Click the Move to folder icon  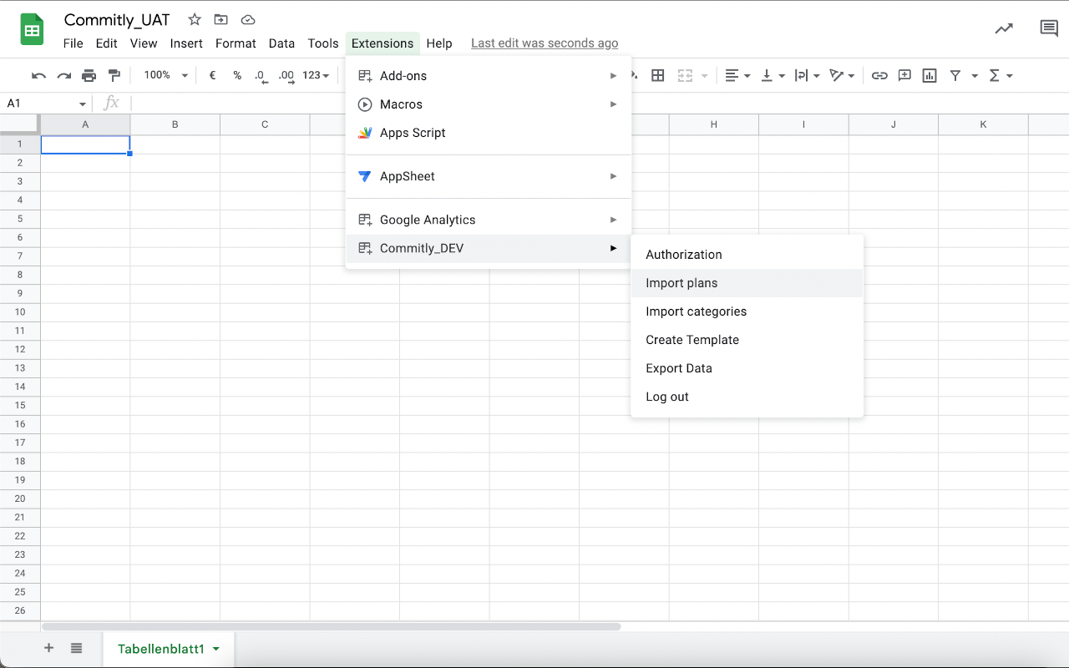(x=220, y=19)
